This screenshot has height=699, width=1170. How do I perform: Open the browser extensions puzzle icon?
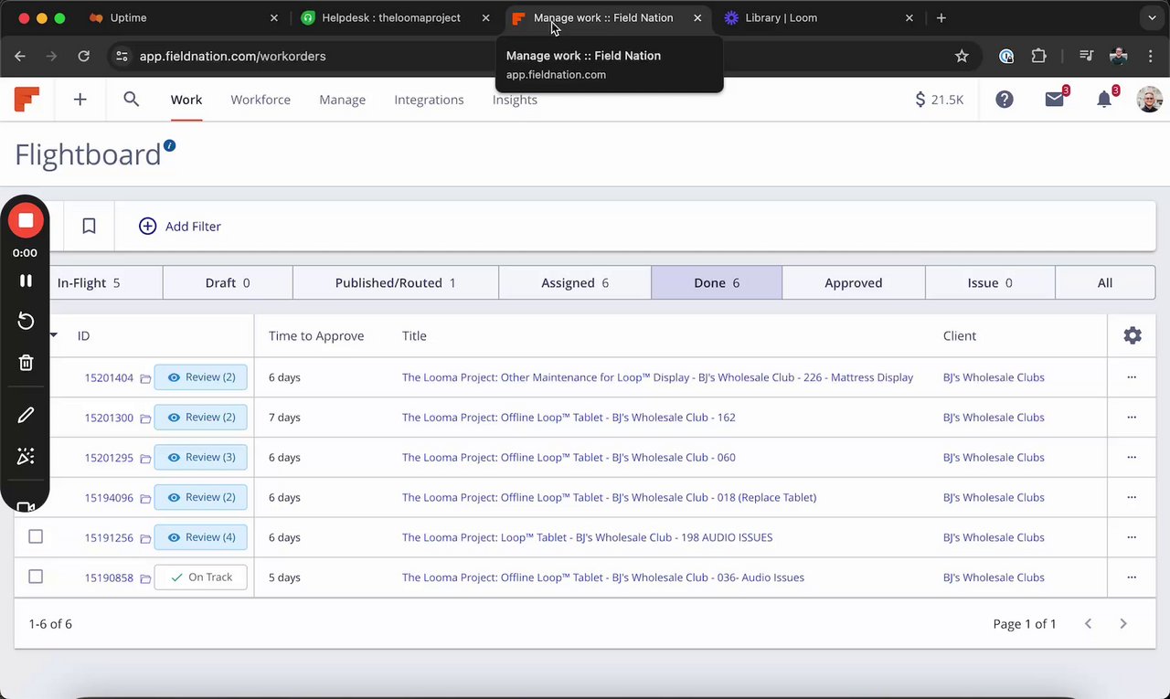(x=1038, y=57)
